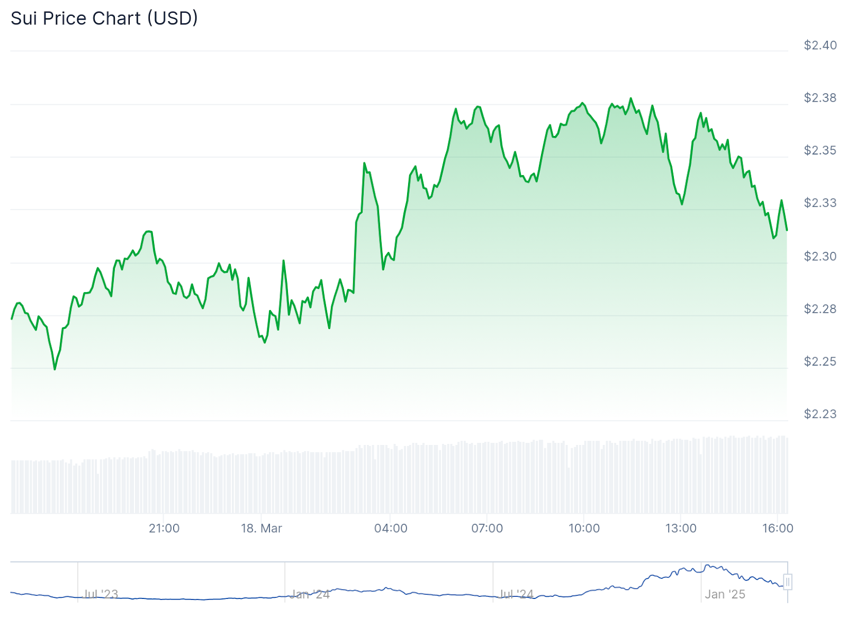This screenshot has height=618, width=847.
Task: Click the $2.23 price axis label
Action: (820, 414)
